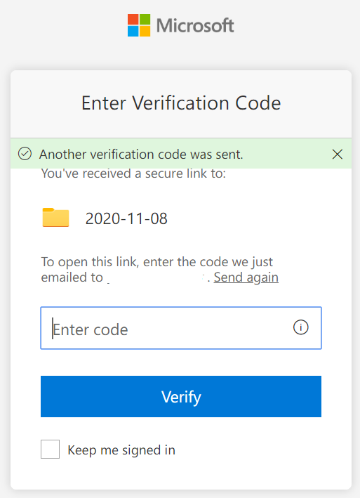Click the Microsoft four-square logo
The height and width of the screenshot is (498, 360).
tap(139, 25)
